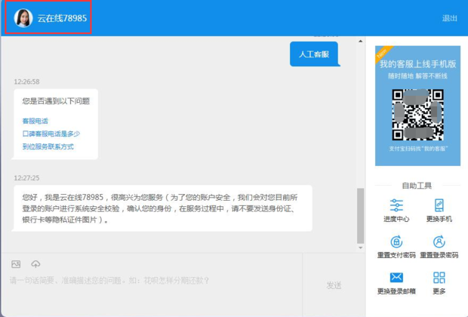This screenshot has height=317, width=468.
Task: Click 退出 to exit chat
Action: [449, 18]
